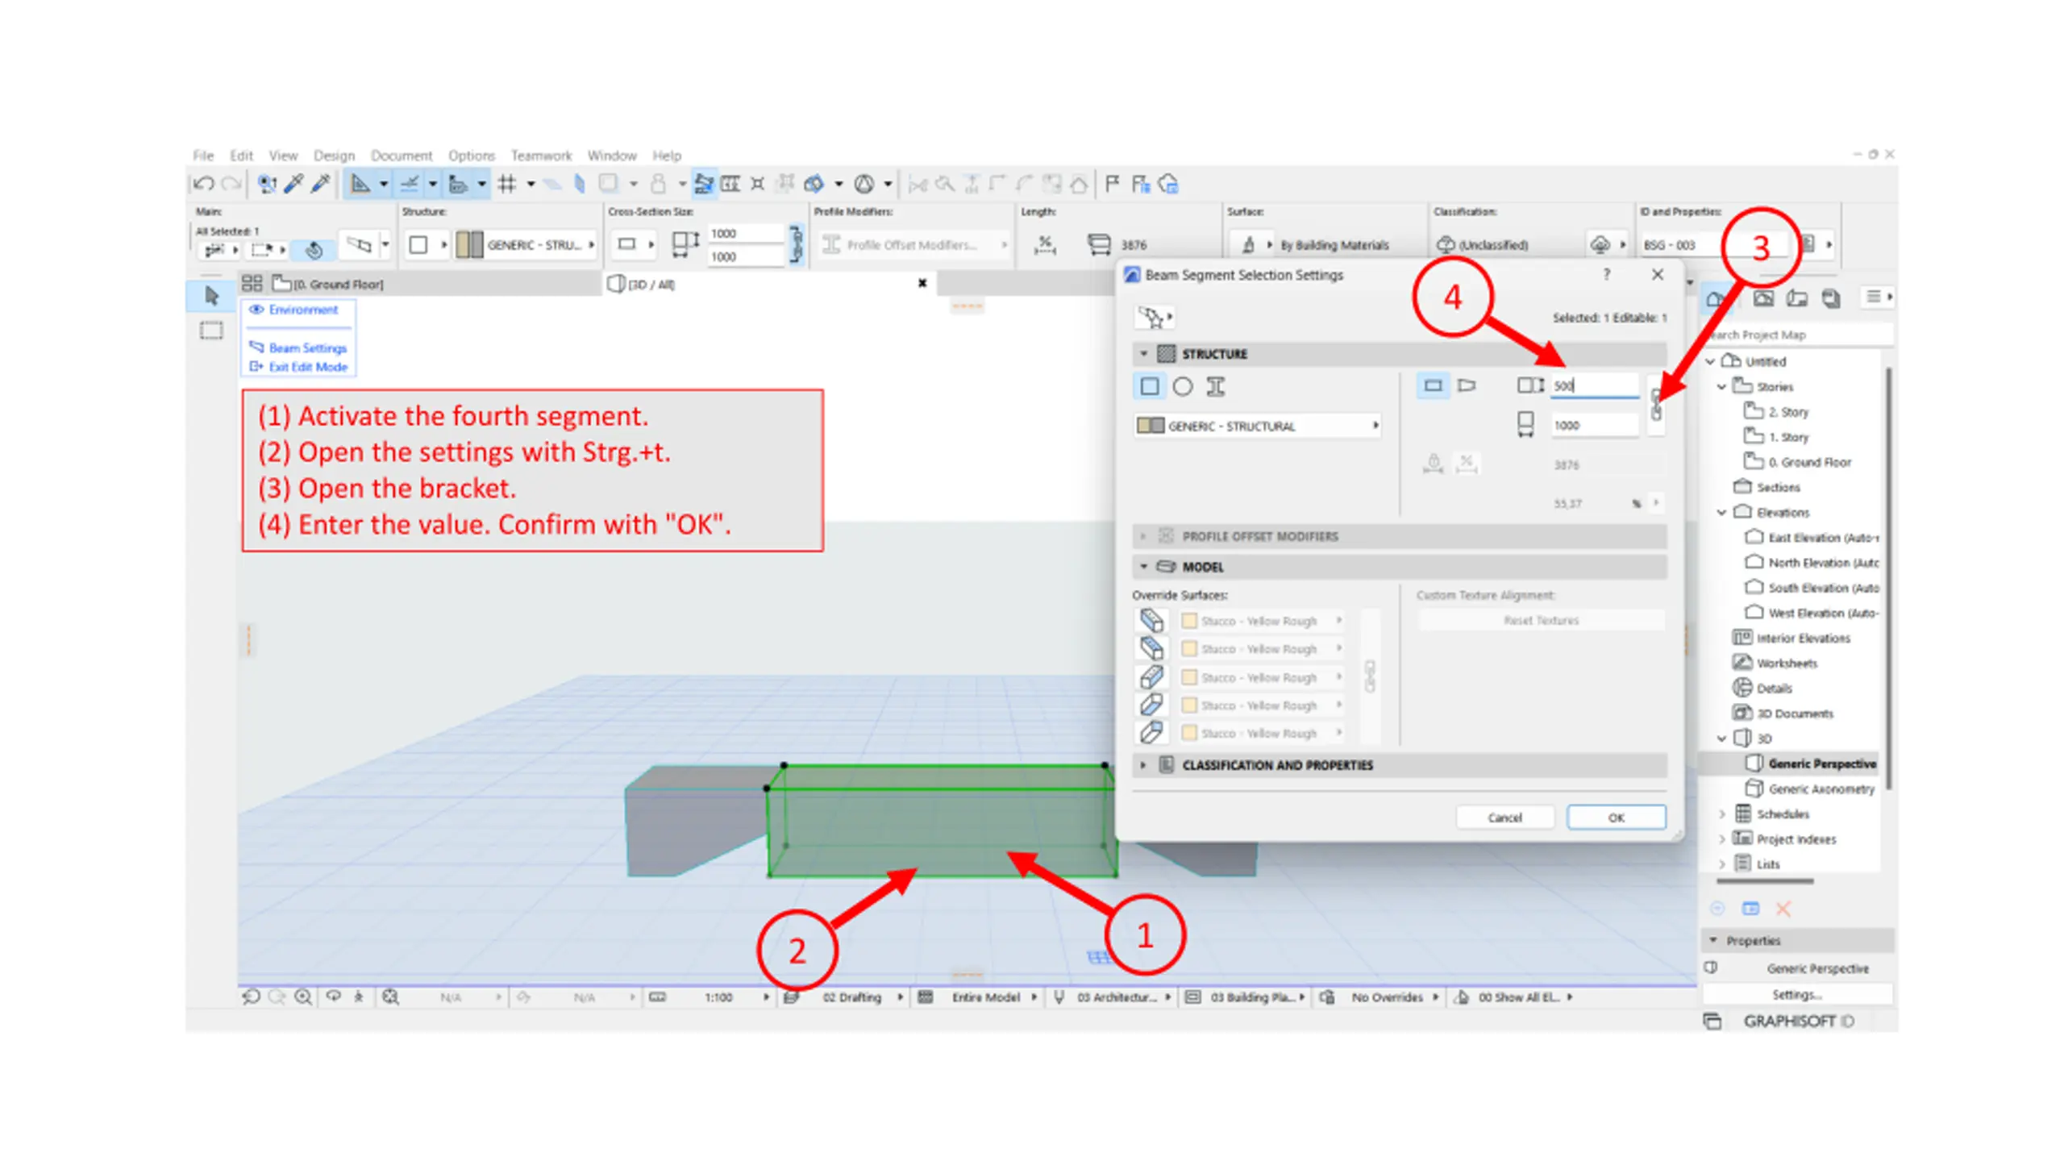Click the Beam Settings link in edit palette
2064x1161 pixels.
(307, 348)
